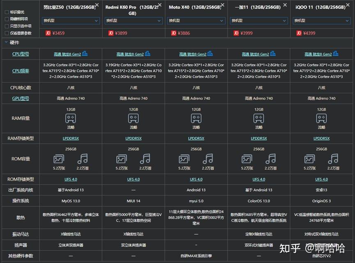
Task: Click the photo icon in 一加11 ROM cell
Action: click(247, 159)
